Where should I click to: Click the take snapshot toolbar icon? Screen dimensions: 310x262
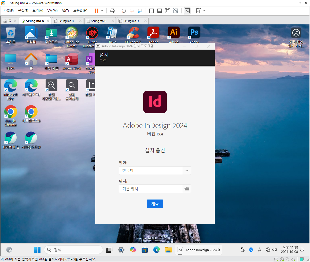pyautogui.click(x=124, y=11)
